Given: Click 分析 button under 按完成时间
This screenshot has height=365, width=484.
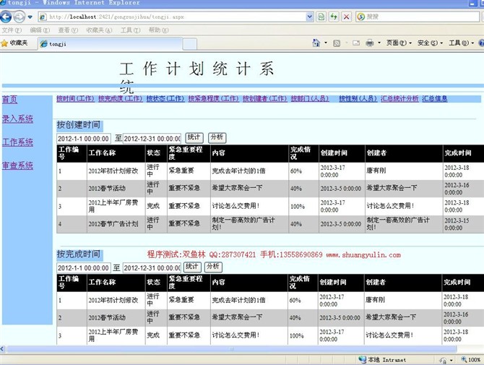Looking at the screenshot, I should click(213, 267).
